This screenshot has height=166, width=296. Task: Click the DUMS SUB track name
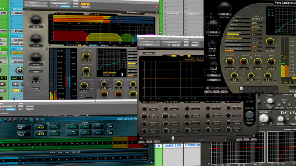point(173,146)
